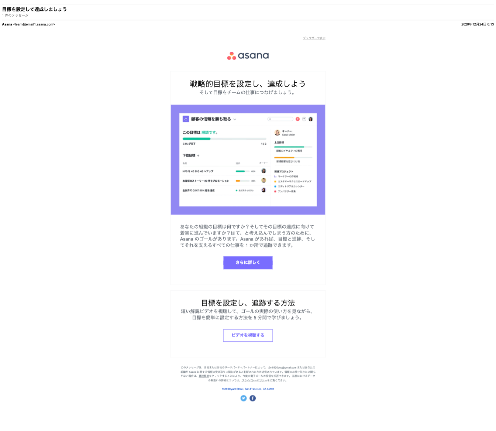The image size is (496, 431).
Task: Click the goal preview screenshot image
Action: click(248, 160)
